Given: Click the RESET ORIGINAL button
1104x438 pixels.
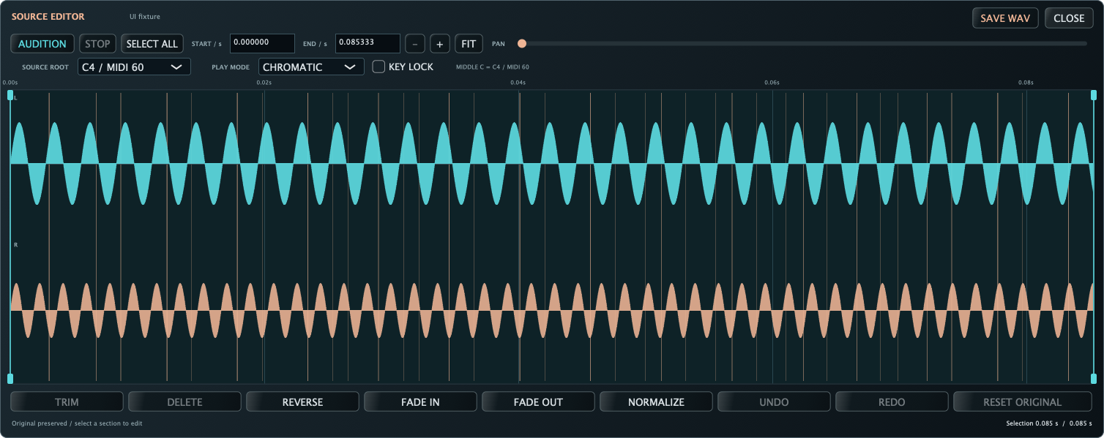Looking at the screenshot, I should [x=1022, y=401].
